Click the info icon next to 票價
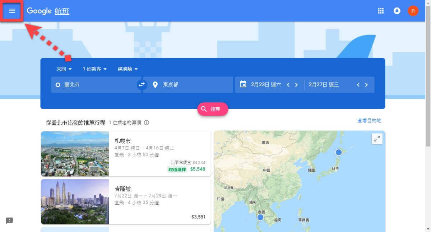Image resolution: width=431 pixels, height=232 pixels. (147, 122)
